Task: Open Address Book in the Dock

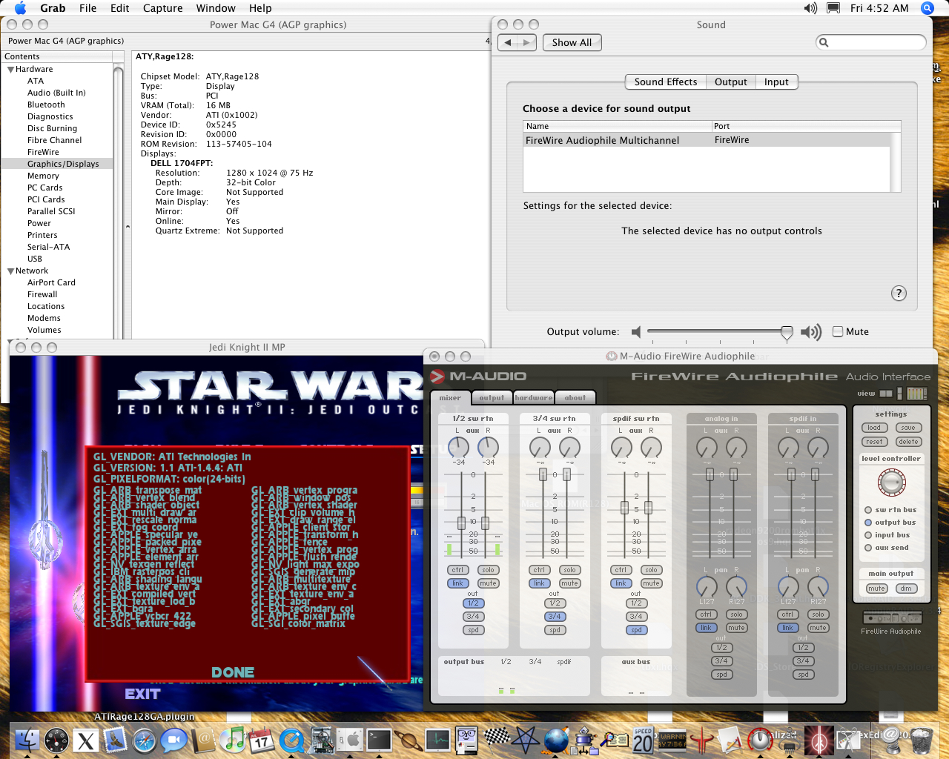Action: (x=203, y=739)
